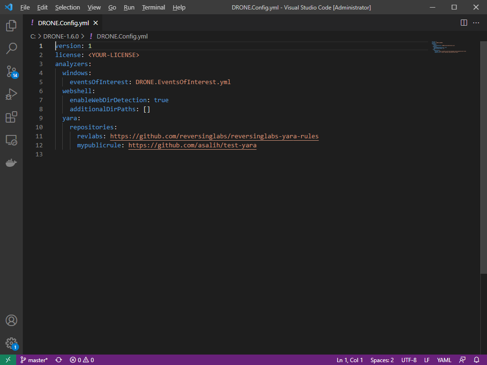Open the Run and Debug view

point(11,94)
